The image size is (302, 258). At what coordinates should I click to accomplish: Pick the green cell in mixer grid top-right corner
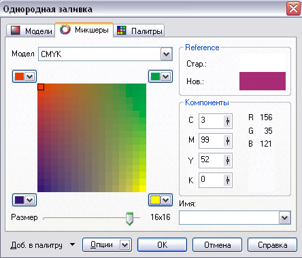click(143, 87)
